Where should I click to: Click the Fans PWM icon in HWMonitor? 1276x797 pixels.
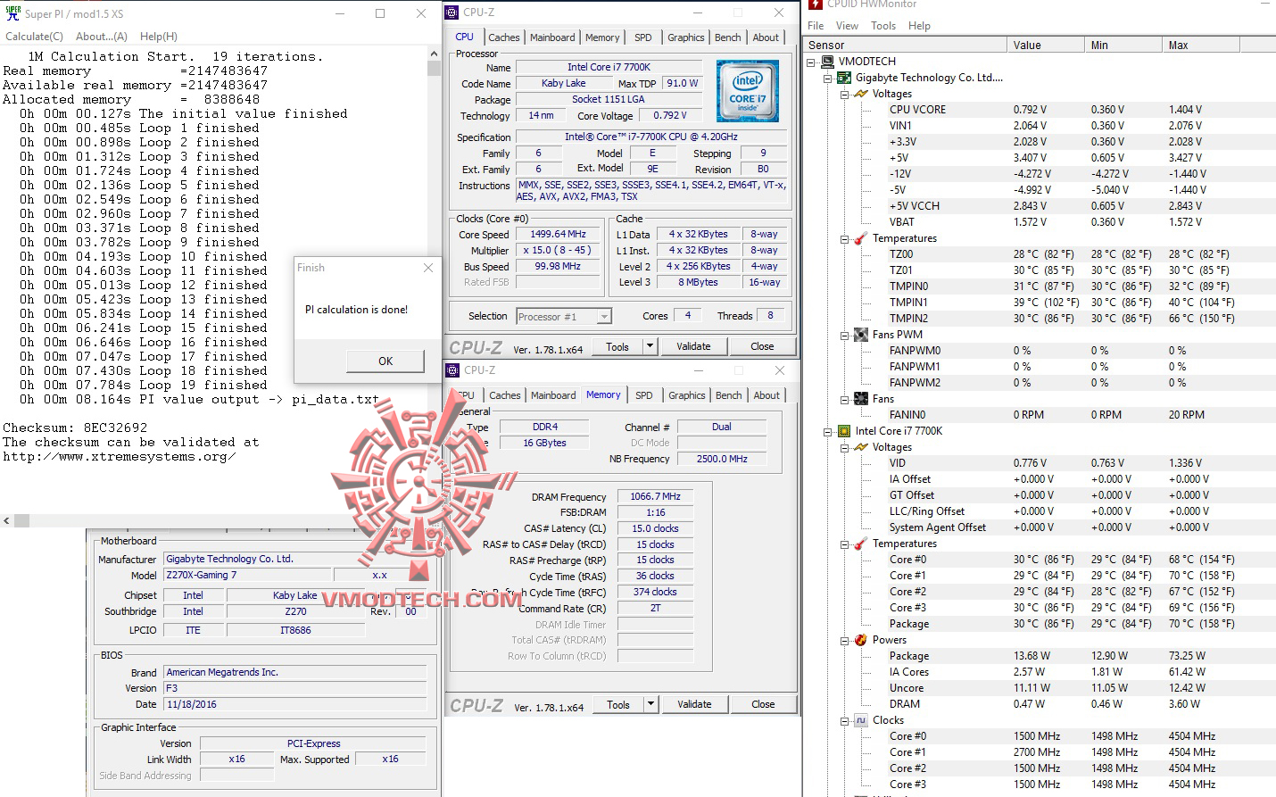pyautogui.click(x=861, y=334)
